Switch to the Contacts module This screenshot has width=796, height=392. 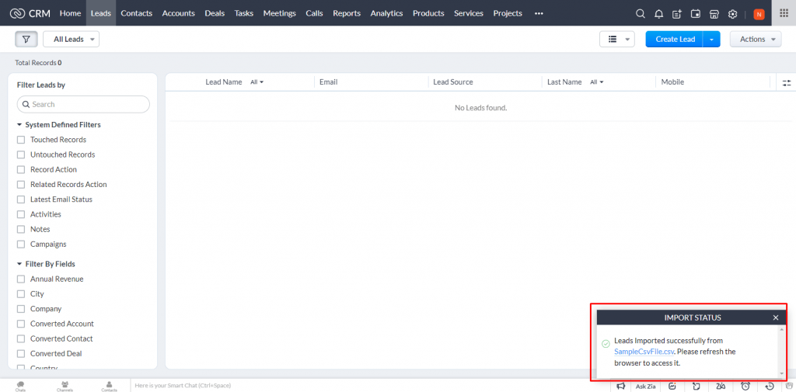click(x=137, y=13)
